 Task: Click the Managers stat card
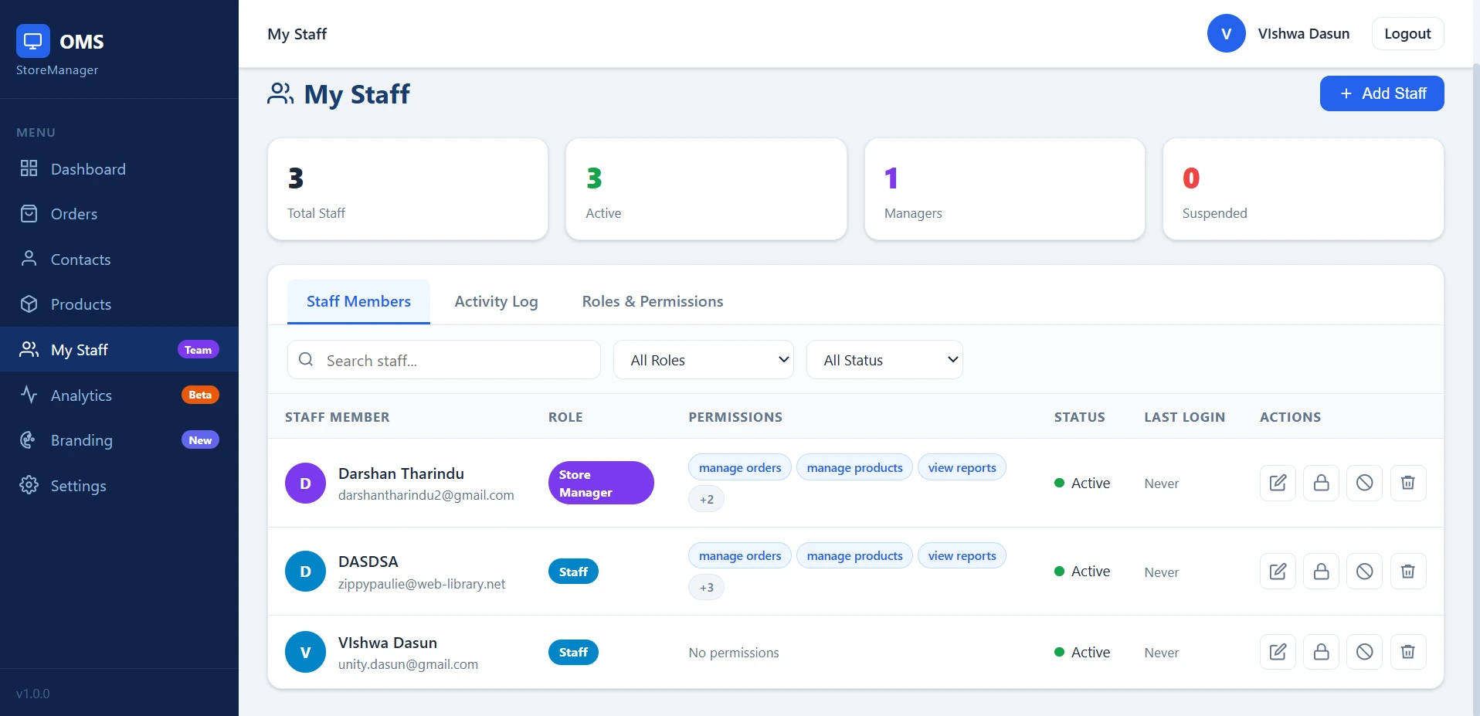pyautogui.click(x=1004, y=189)
